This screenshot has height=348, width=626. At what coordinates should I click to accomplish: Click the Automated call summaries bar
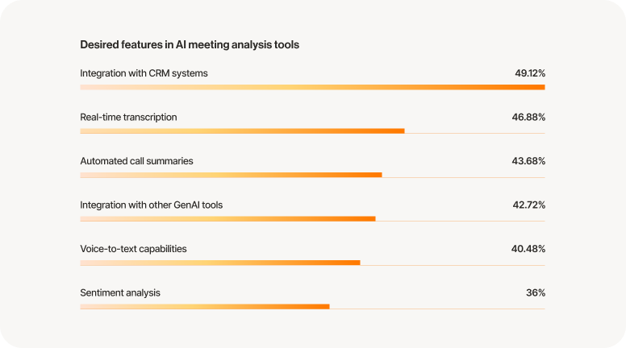tap(231, 175)
